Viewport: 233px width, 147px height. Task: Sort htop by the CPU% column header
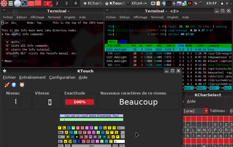181,46
